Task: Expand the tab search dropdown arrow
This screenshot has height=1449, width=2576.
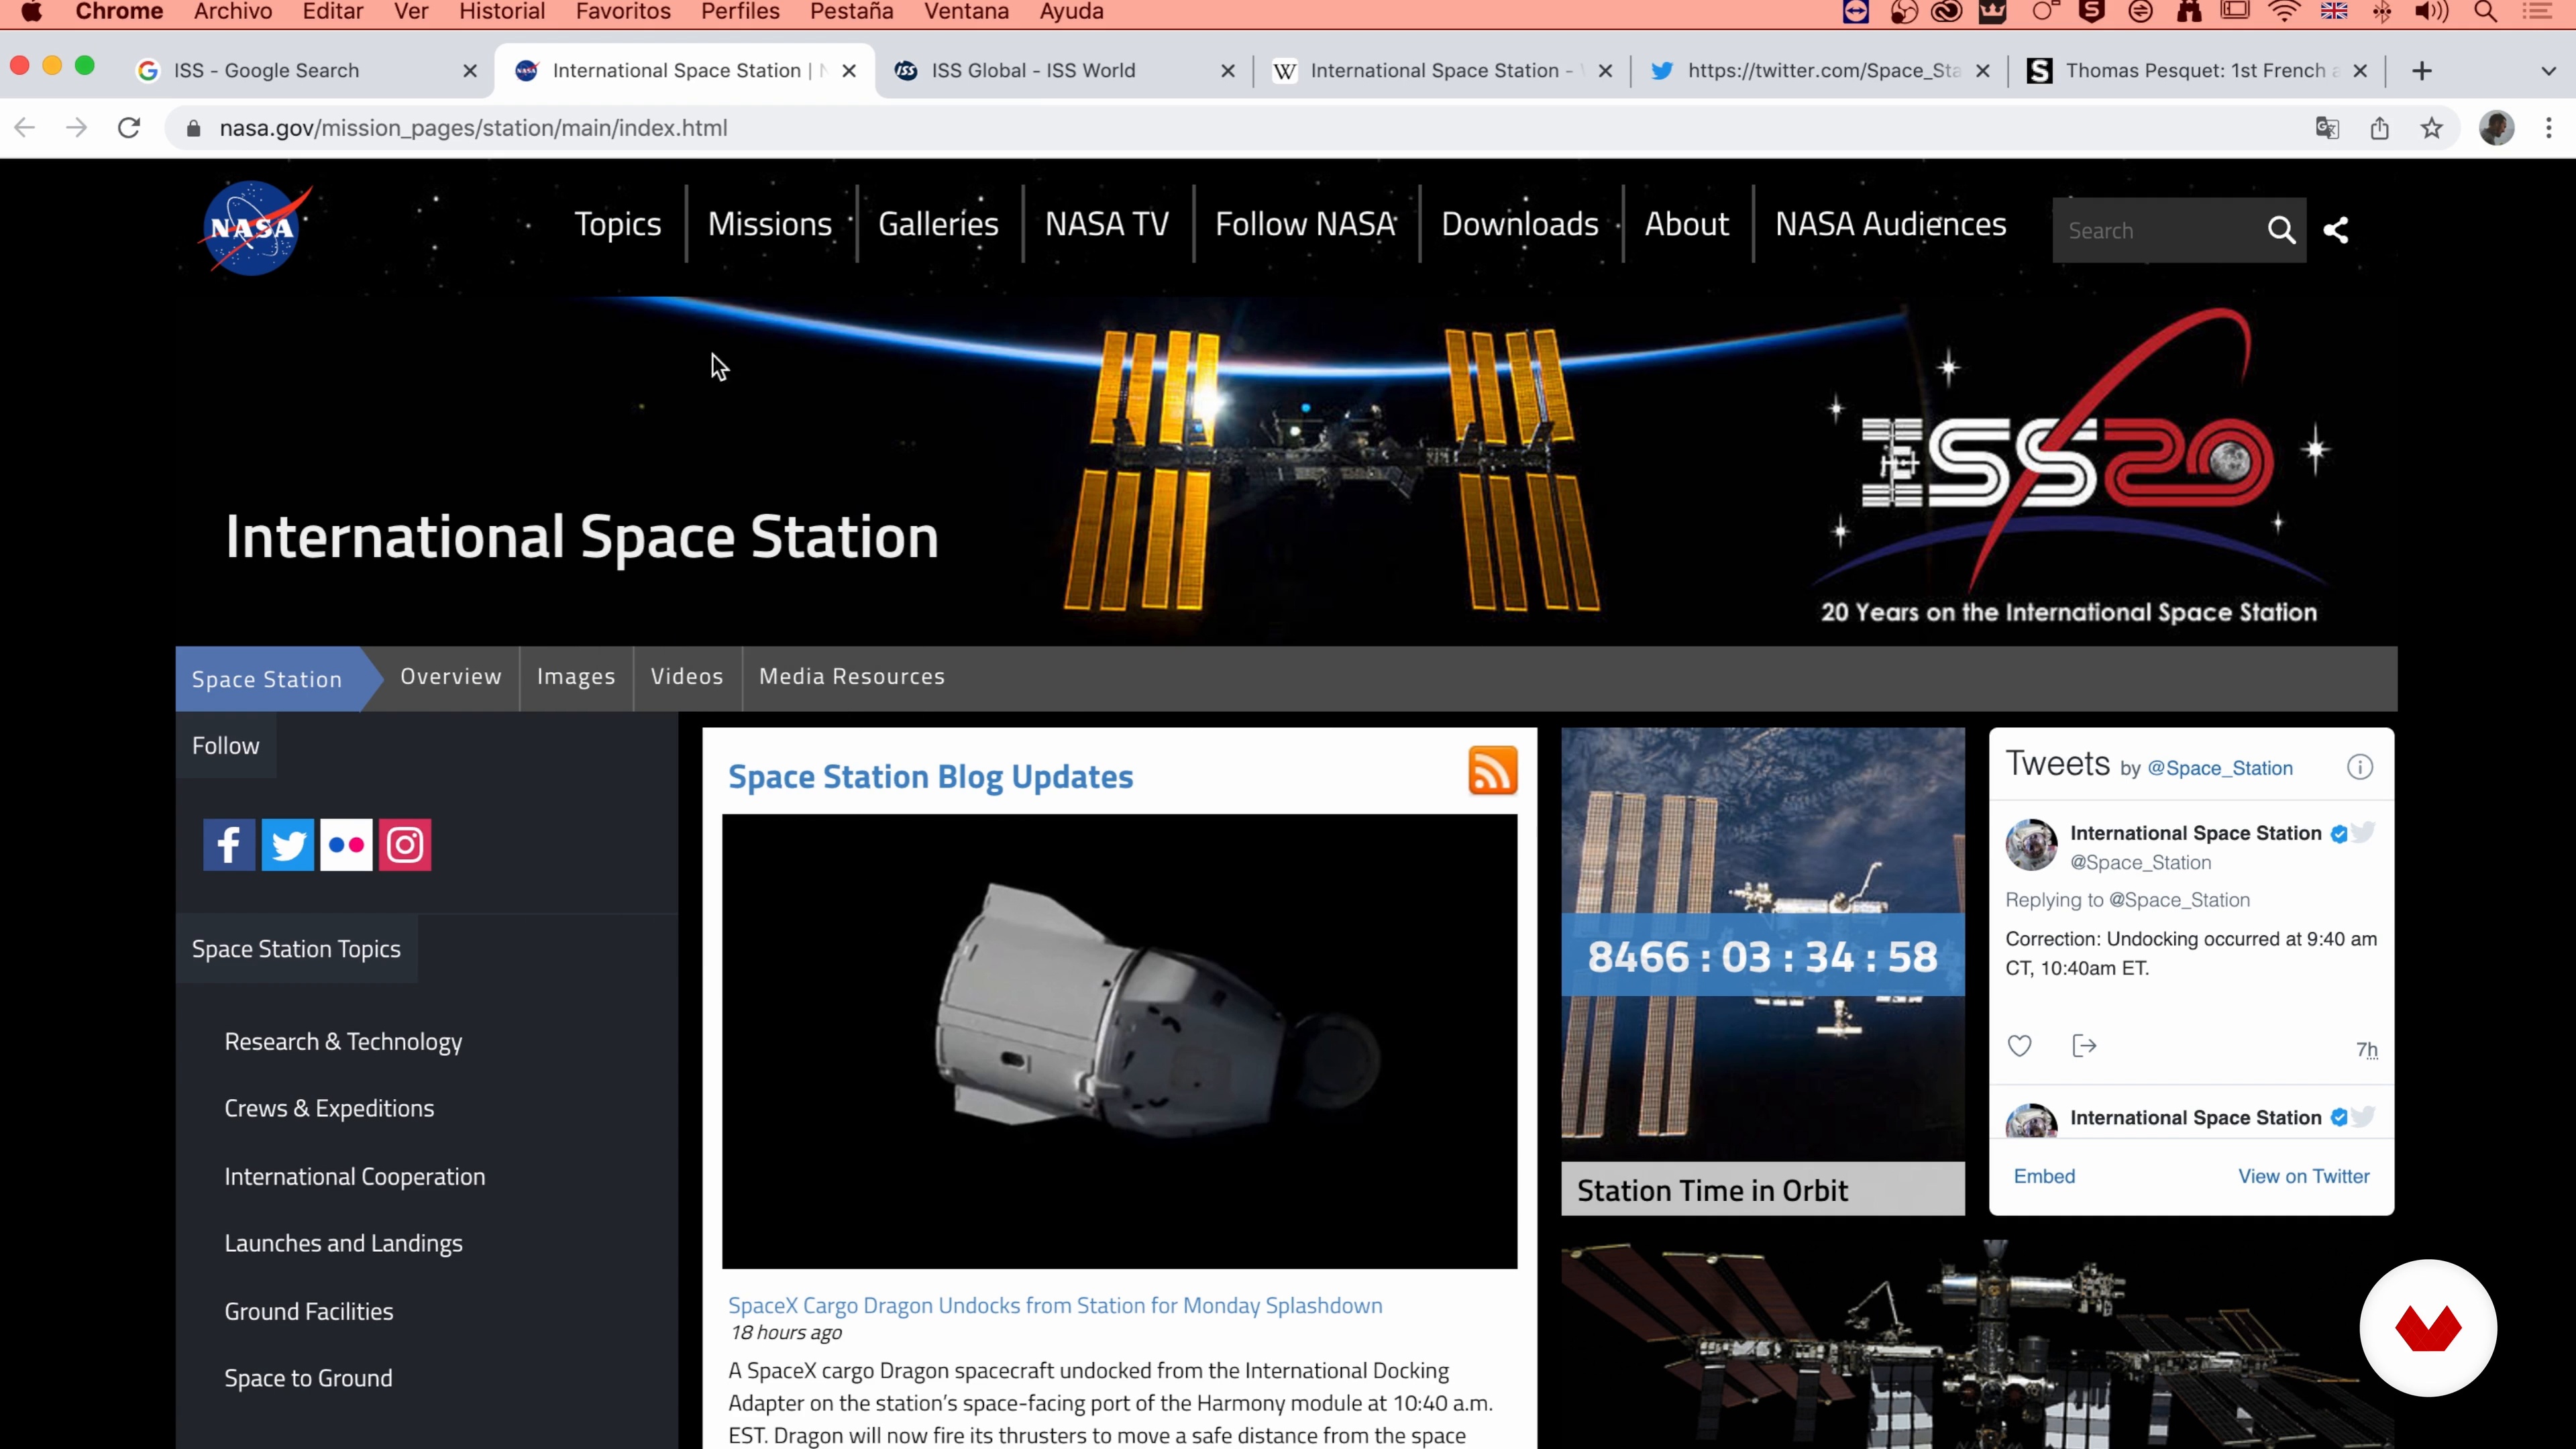Action: click(2548, 71)
